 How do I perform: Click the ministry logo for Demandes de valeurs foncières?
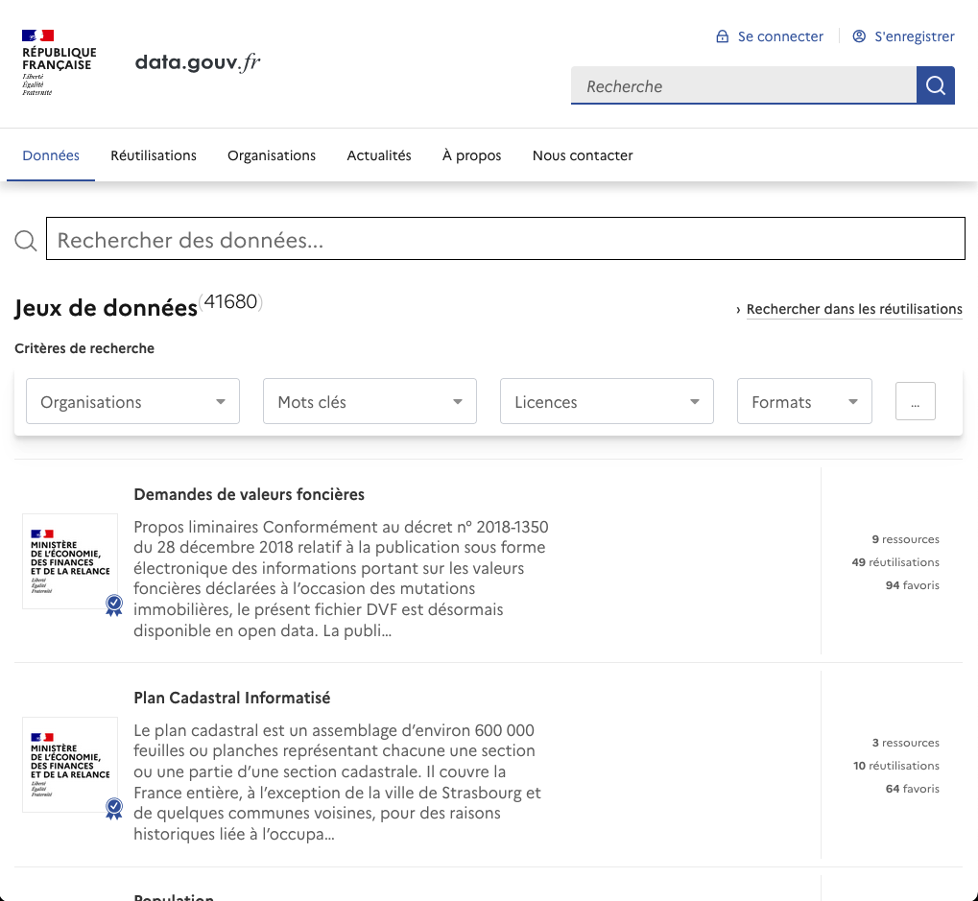[x=70, y=561]
